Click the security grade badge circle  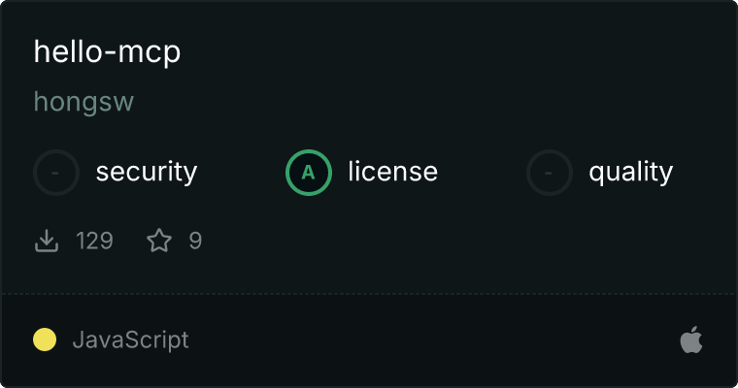pos(56,173)
